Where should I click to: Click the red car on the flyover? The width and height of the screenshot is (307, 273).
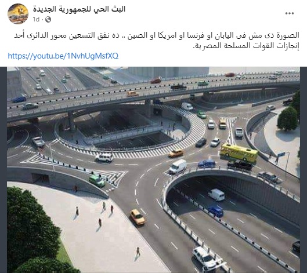click(156, 81)
